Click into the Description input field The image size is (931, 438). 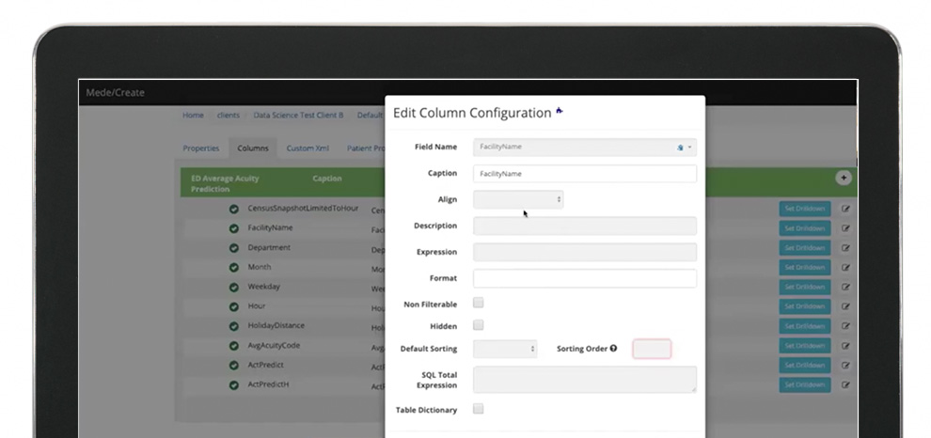(585, 226)
